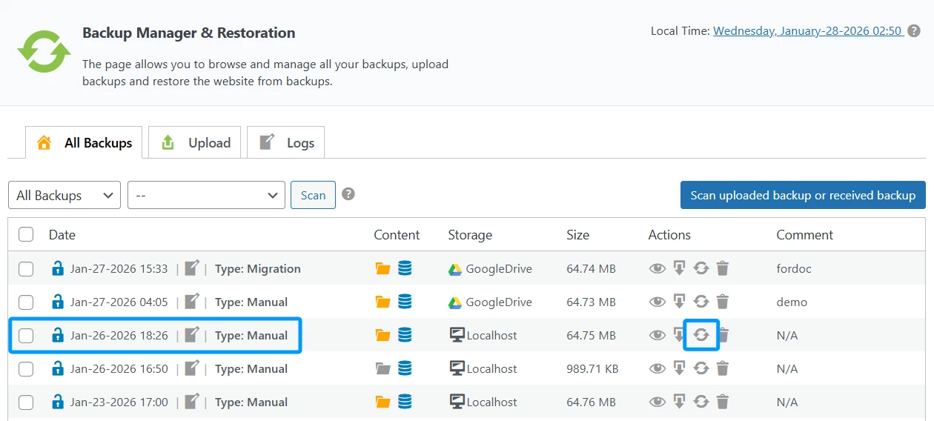The image size is (934, 421).
Task: Open the Local Time date link
Action: 807,31
